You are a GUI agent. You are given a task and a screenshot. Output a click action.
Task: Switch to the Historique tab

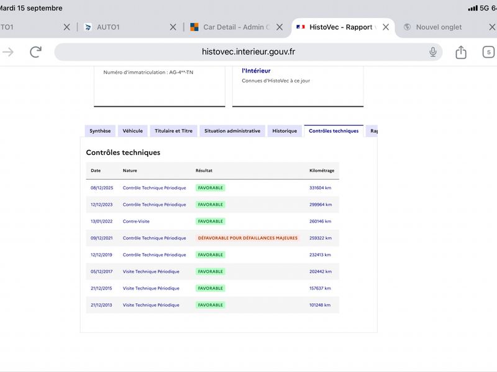[x=285, y=131]
